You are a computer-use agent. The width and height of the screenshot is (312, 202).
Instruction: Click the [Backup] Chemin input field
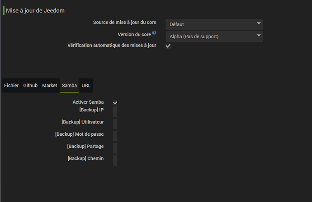pos(115,161)
